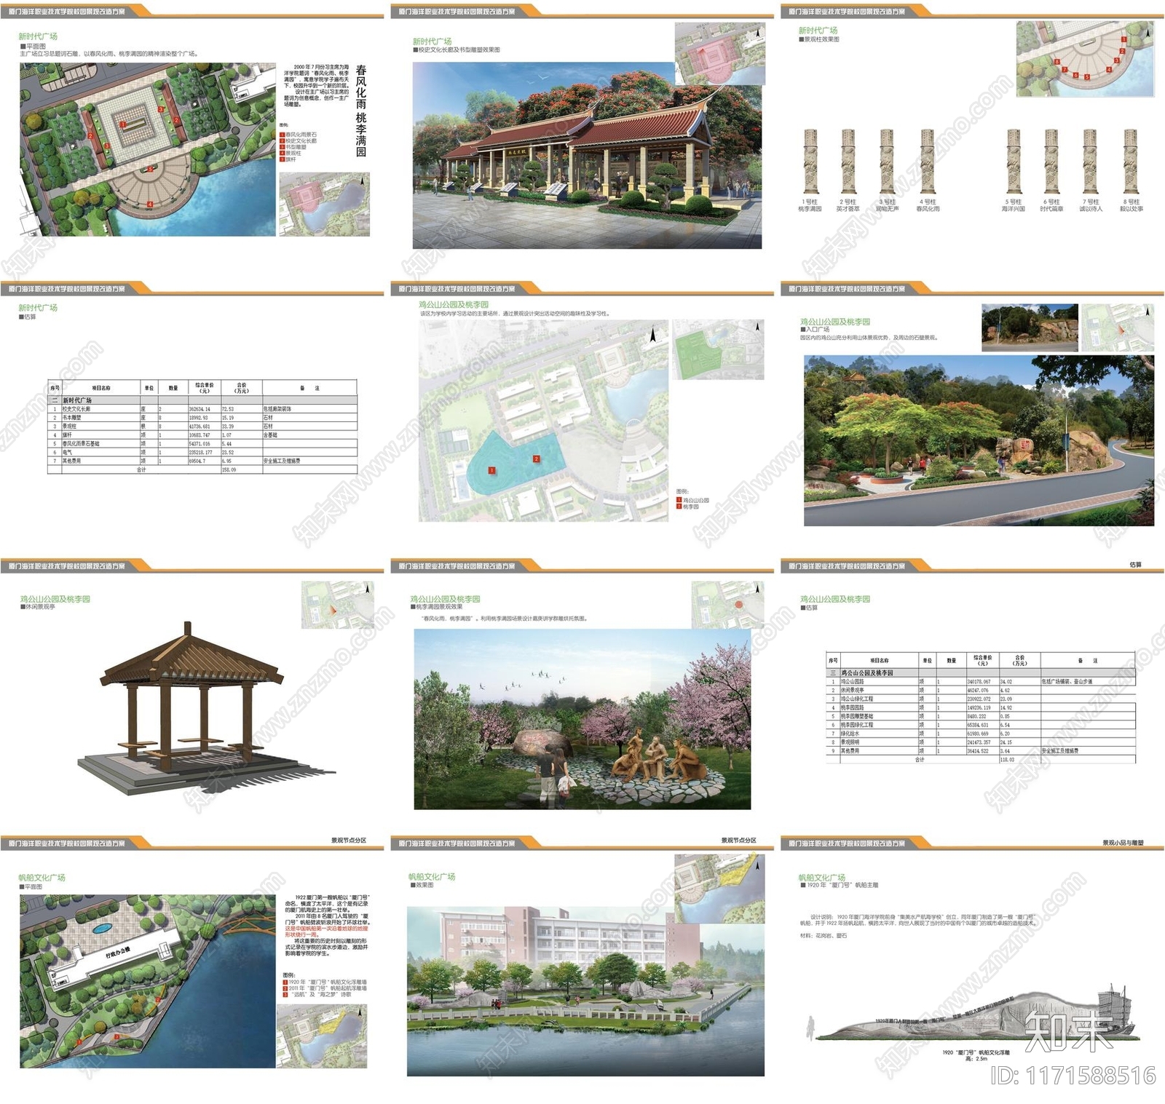Click the locator map above the wooden pavilion
Viewport: 1165px width, 1104px height.
[338, 605]
